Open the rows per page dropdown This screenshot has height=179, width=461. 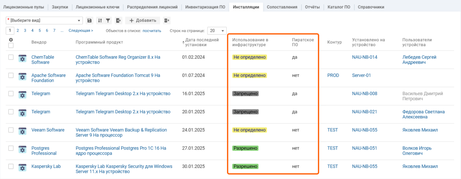point(217,31)
